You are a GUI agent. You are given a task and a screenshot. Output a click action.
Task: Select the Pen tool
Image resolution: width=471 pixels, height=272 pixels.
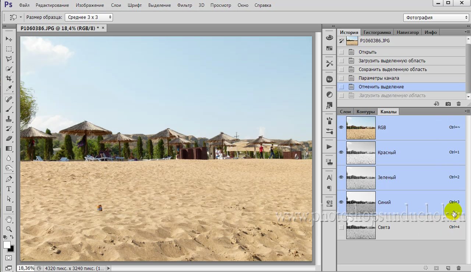click(x=9, y=179)
